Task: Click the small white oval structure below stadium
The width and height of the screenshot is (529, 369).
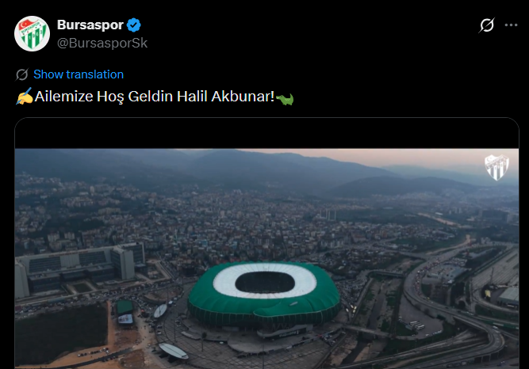Action: pyautogui.click(x=173, y=350)
